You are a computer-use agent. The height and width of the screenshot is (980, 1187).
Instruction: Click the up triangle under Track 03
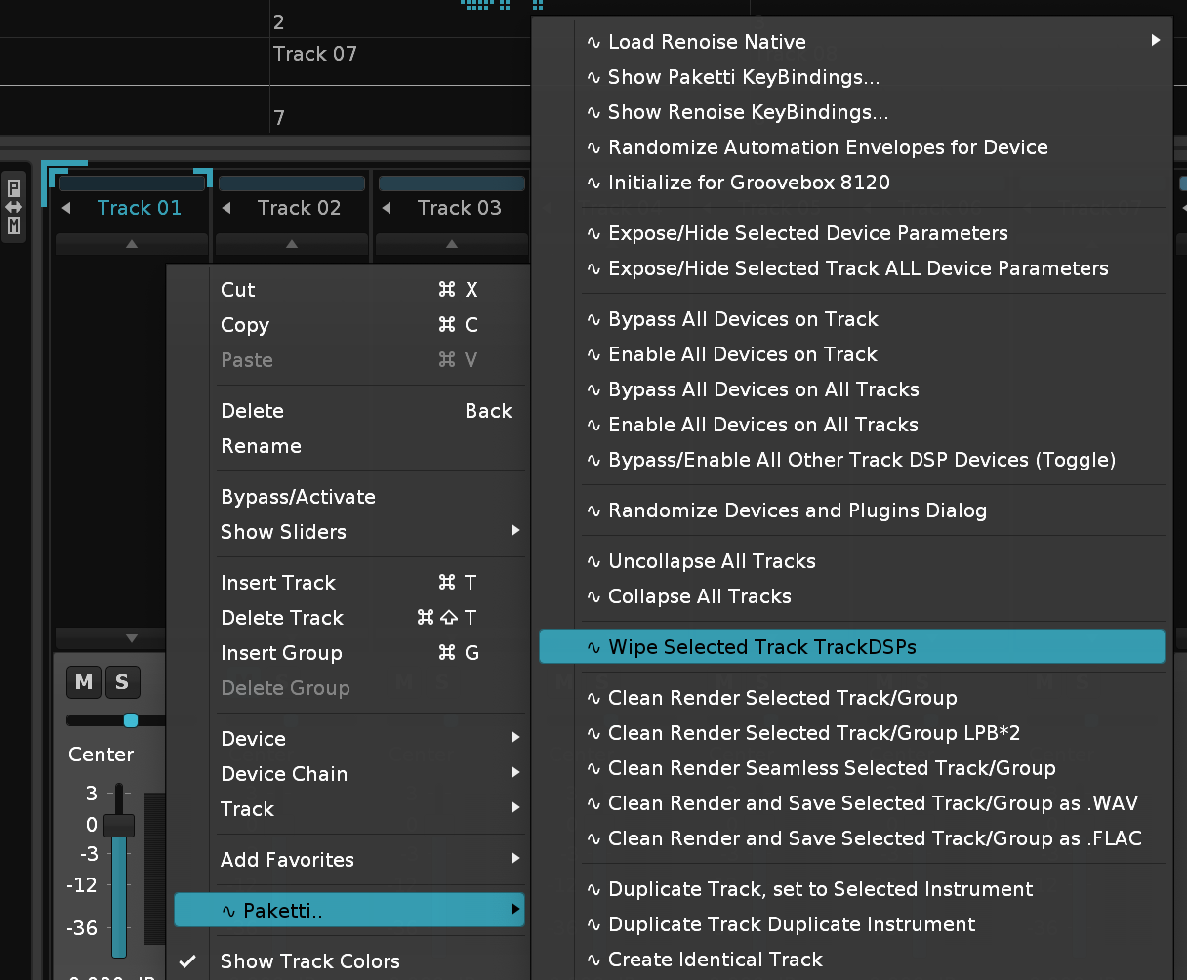click(451, 244)
